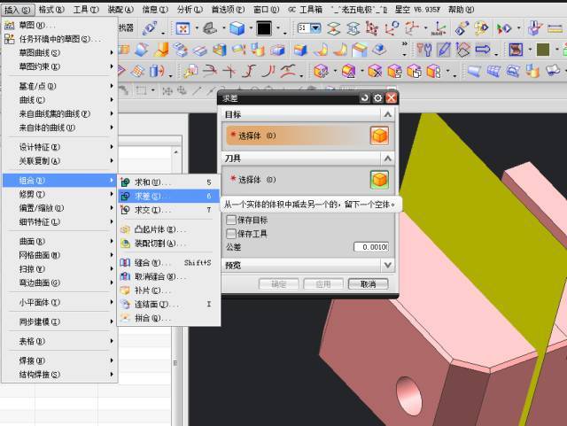This screenshot has height=426, width=567.
Task: Click the blue mesh surface icon
Action: [493, 71]
